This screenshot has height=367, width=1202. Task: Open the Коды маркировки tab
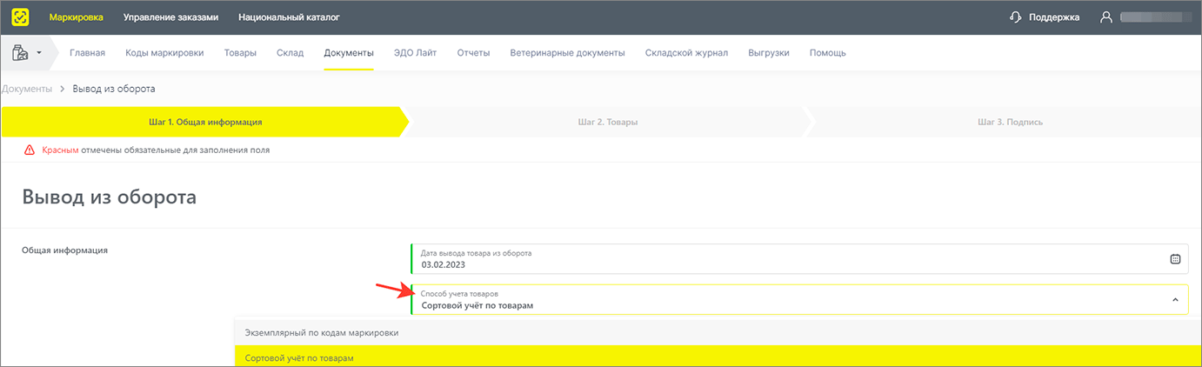point(164,53)
